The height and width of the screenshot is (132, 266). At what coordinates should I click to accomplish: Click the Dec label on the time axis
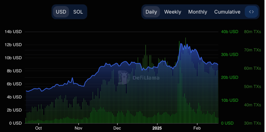[117, 128]
